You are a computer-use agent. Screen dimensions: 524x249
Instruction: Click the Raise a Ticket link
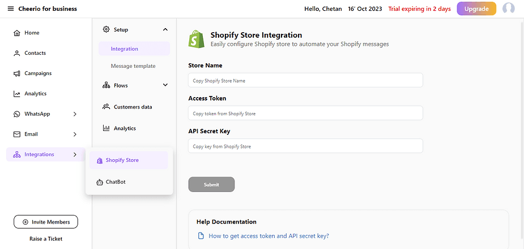(x=46, y=239)
